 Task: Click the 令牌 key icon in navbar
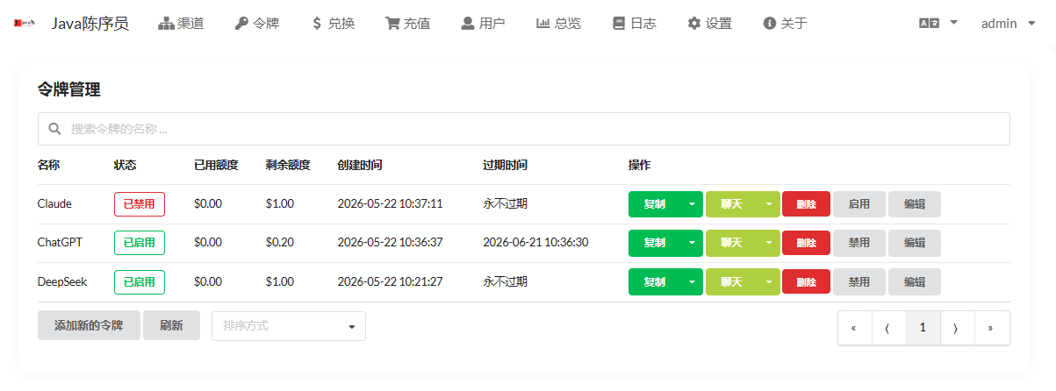241,24
